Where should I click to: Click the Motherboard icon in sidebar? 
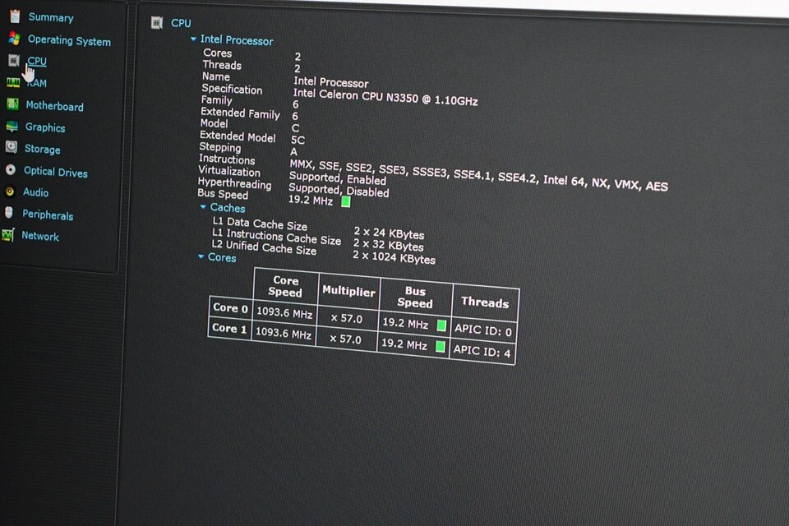[12, 104]
